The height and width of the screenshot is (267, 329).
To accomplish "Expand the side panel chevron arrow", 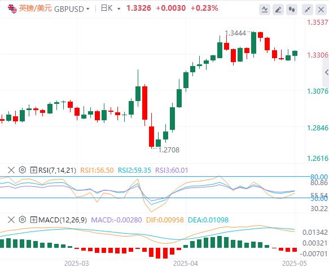I will (326, 72).
